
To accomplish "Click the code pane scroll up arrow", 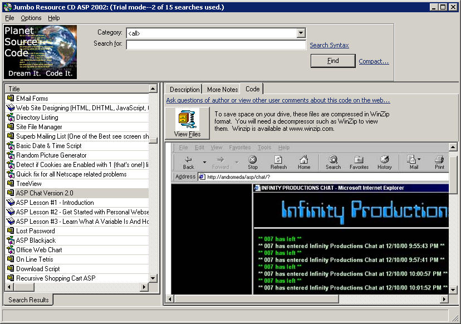I will click(453, 146).
